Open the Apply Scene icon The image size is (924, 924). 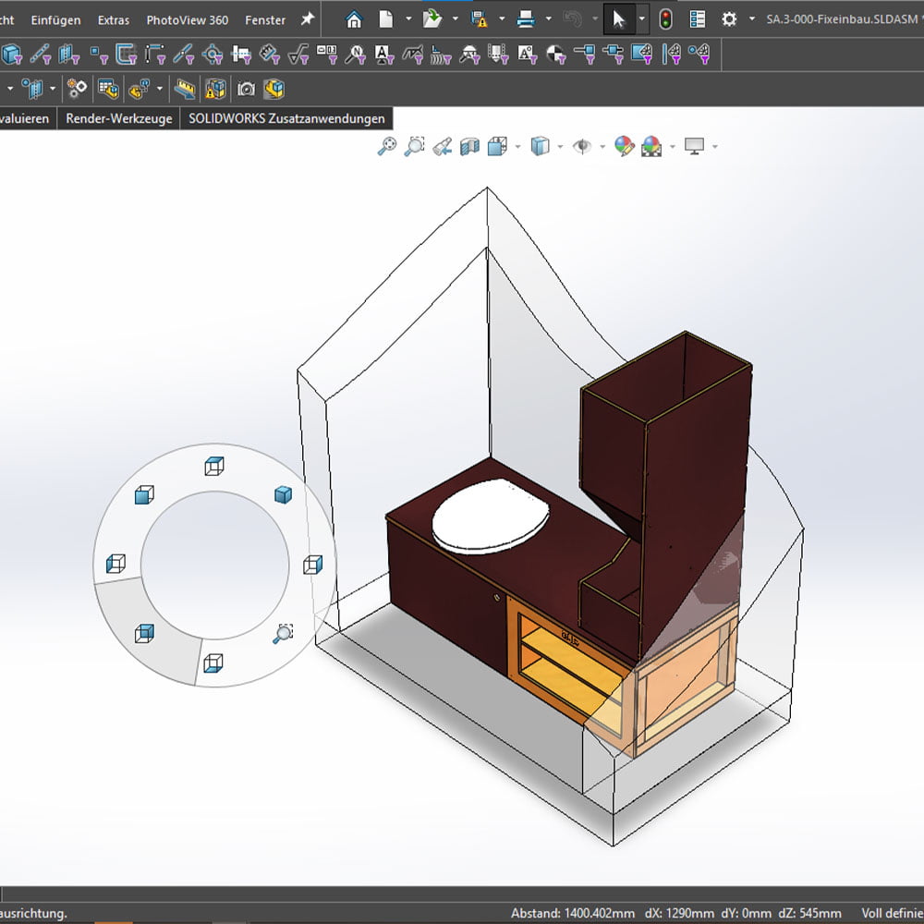[x=652, y=146]
